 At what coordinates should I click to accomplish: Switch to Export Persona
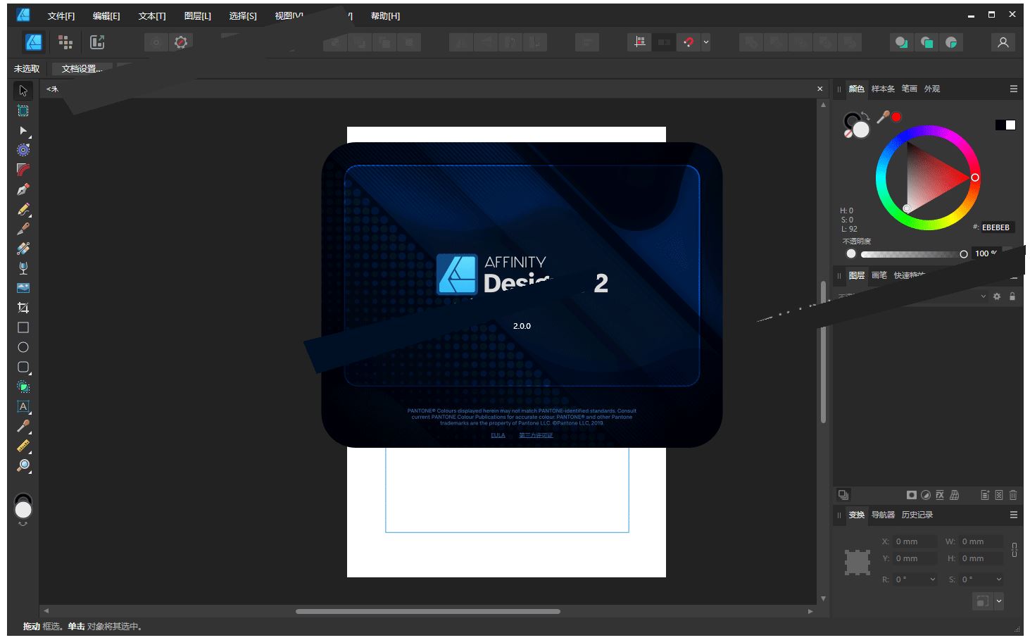pyautogui.click(x=97, y=42)
